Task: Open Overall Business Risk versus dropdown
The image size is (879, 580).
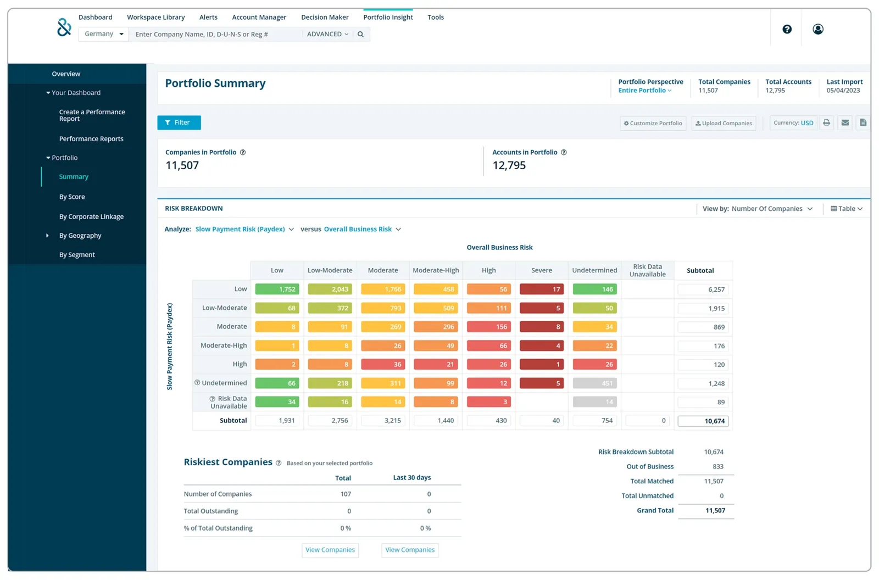Action: [363, 229]
